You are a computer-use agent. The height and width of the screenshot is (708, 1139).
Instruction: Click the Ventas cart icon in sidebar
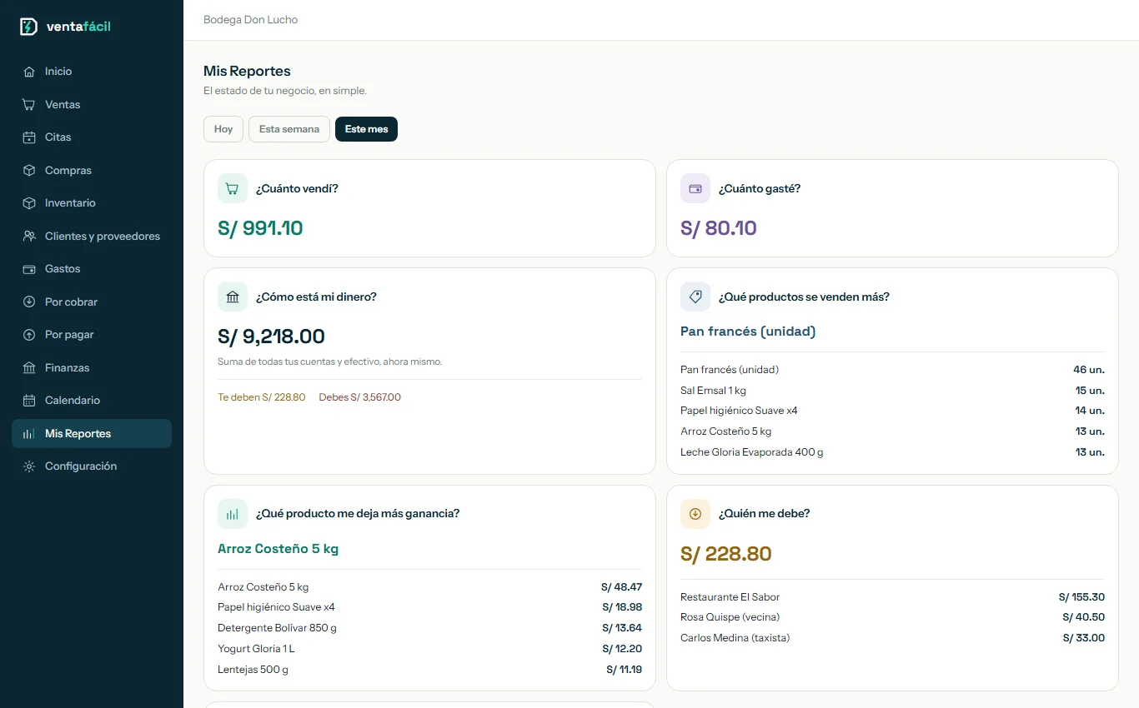pos(29,105)
